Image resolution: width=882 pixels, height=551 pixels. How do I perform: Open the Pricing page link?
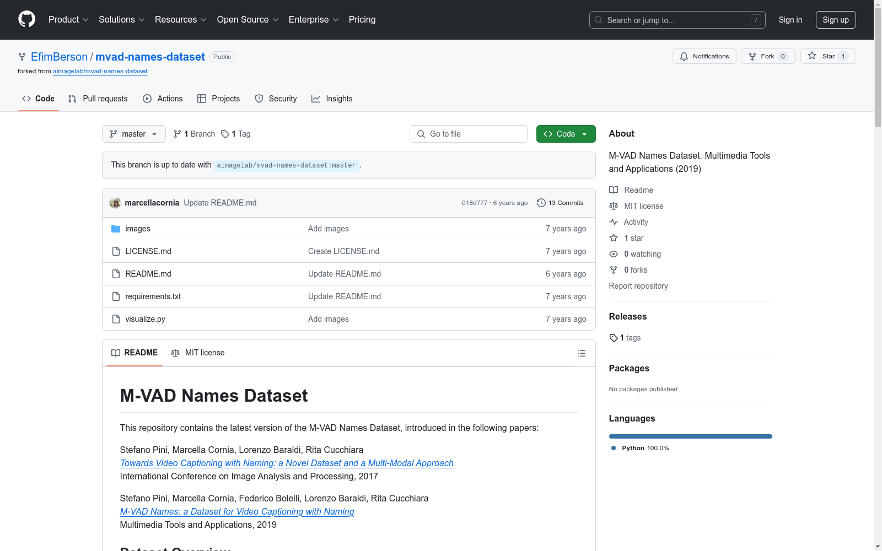coord(362,20)
